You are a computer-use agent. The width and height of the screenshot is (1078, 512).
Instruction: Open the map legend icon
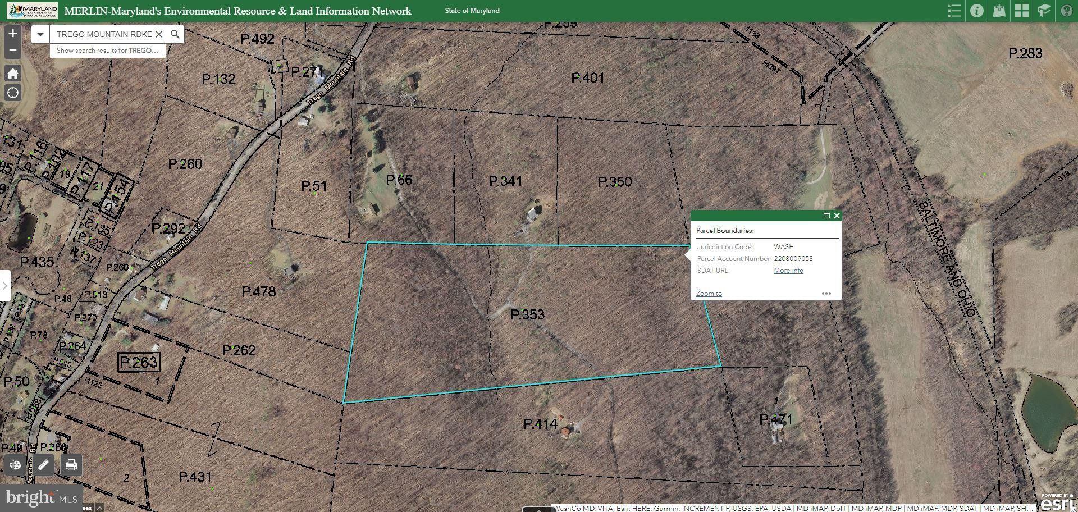[x=954, y=11]
